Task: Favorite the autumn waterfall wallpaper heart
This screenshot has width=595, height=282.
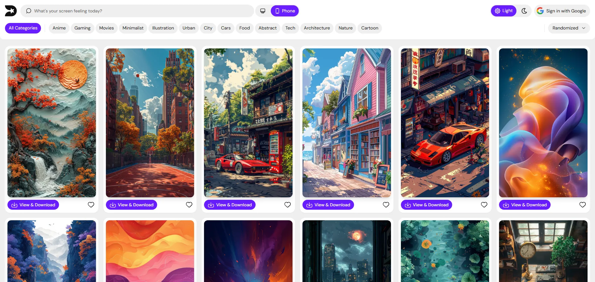Action: click(x=91, y=205)
